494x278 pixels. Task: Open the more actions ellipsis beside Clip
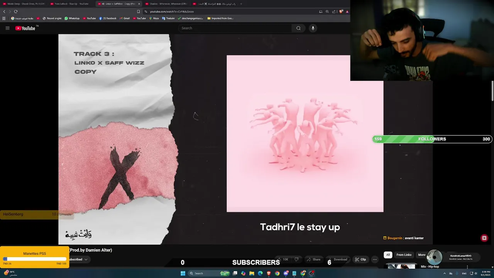click(x=374, y=259)
